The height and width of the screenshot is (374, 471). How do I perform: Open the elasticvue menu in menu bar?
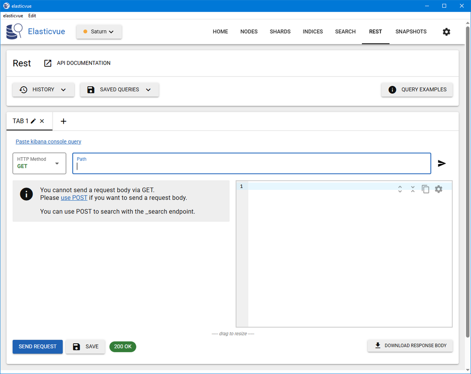click(13, 16)
